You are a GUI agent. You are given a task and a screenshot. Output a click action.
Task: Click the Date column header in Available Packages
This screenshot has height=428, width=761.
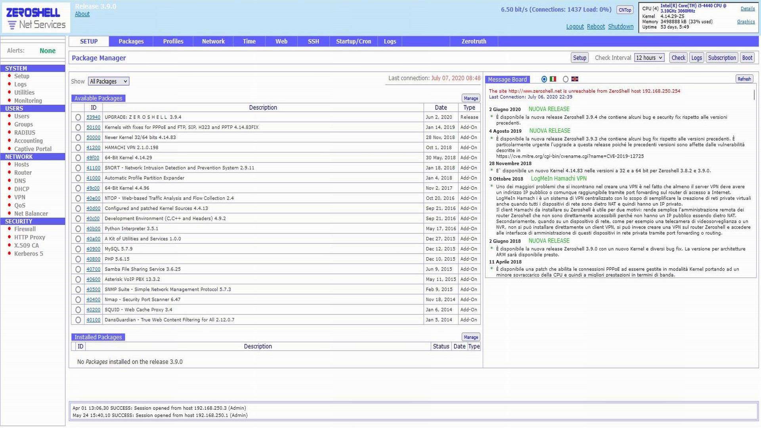pos(441,107)
